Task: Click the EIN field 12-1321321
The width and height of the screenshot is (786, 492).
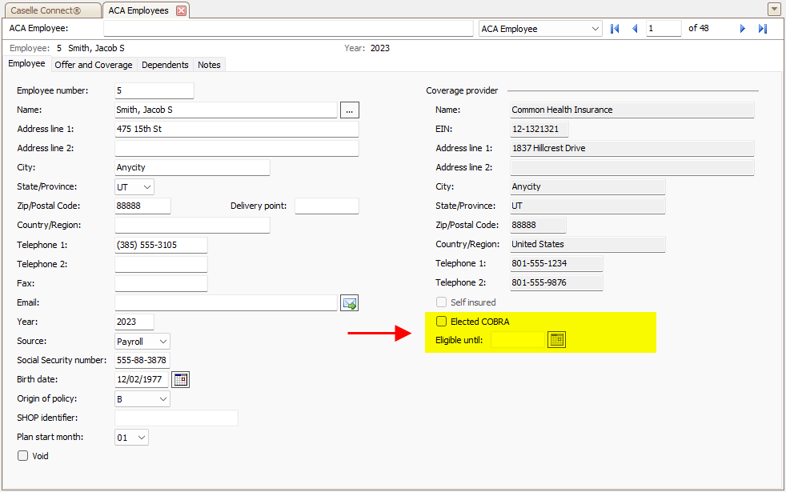Action: [x=539, y=129]
